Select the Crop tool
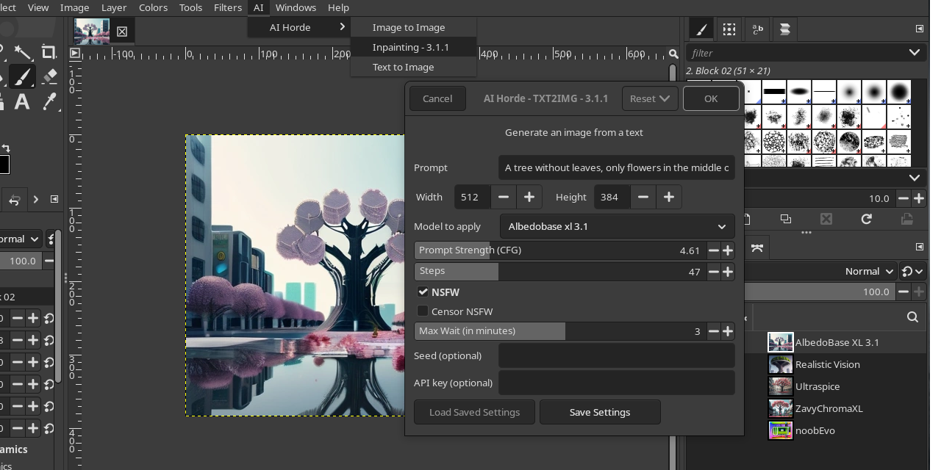Image resolution: width=941 pixels, height=470 pixels. (49, 52)
